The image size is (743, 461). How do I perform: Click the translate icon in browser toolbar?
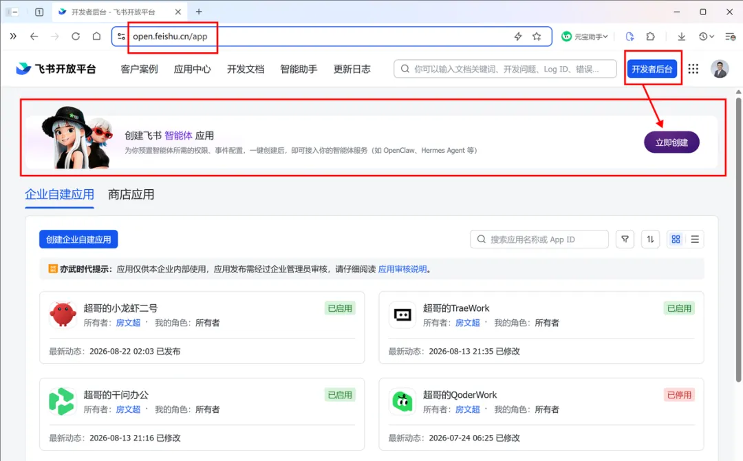629,36
